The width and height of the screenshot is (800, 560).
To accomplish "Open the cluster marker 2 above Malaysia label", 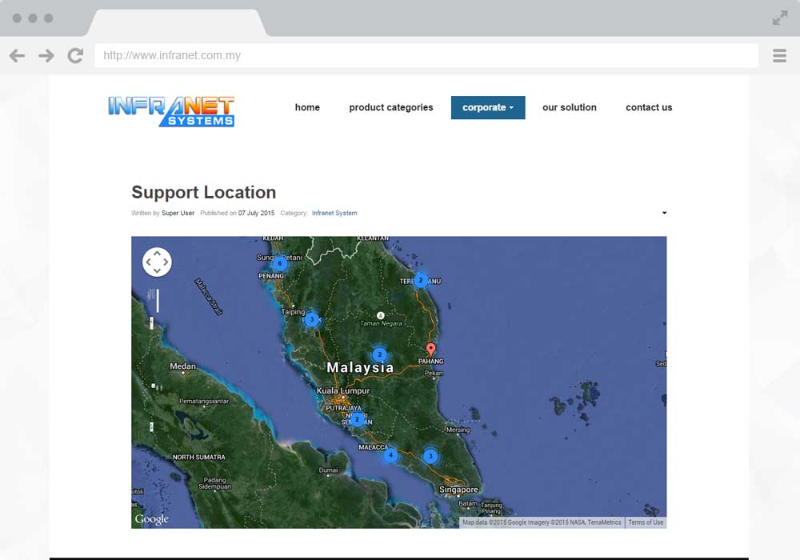I will tap(379, 354).
